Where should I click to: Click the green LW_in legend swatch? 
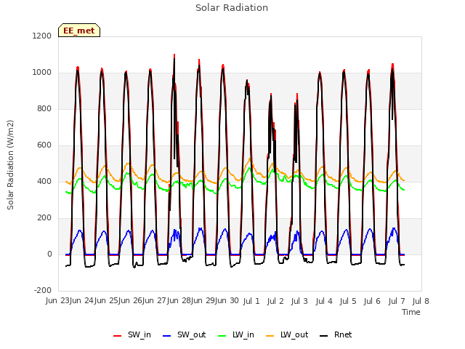222,336
